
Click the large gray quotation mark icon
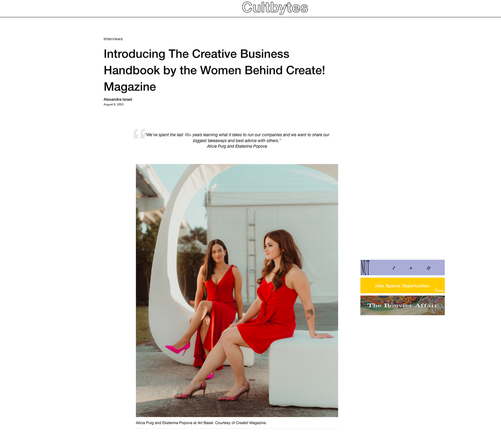pos(139,133)
